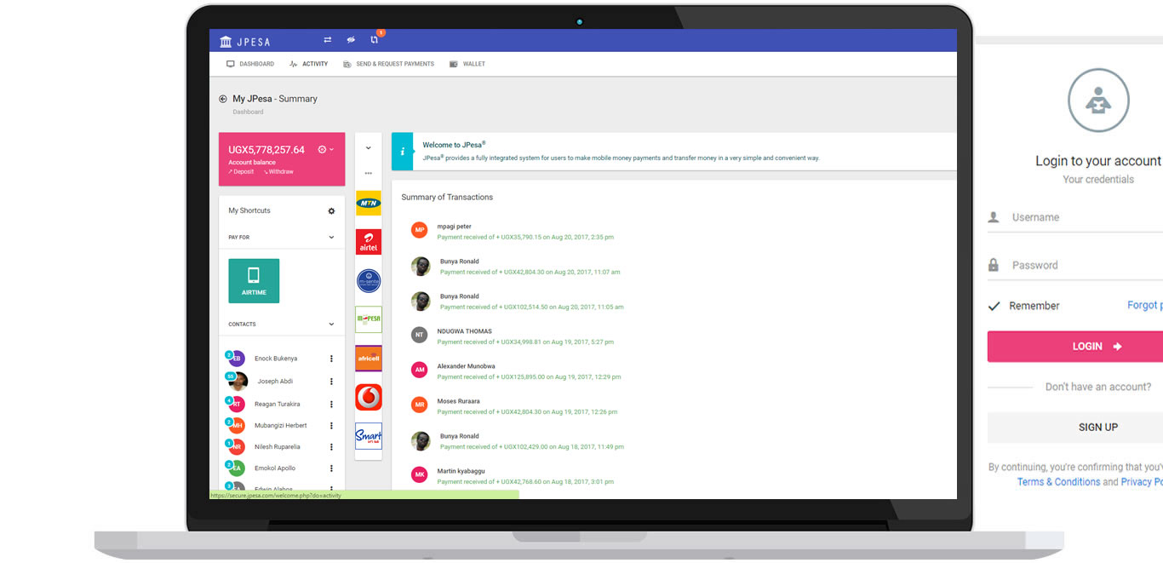The height and width of the screenshot is (563, 1163).
Task: Click the MK avatar for Martin kyabaggu
Action: click(x=419, y=474)
